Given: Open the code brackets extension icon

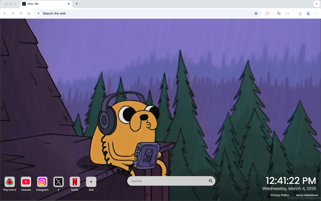Looking at the screenshot, I should [x=288, y=13].
